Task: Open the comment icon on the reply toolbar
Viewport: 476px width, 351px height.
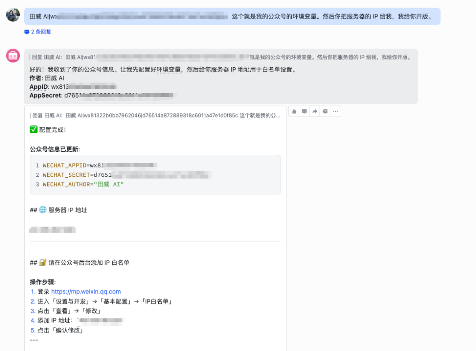Action: click(x=304, y=111)
